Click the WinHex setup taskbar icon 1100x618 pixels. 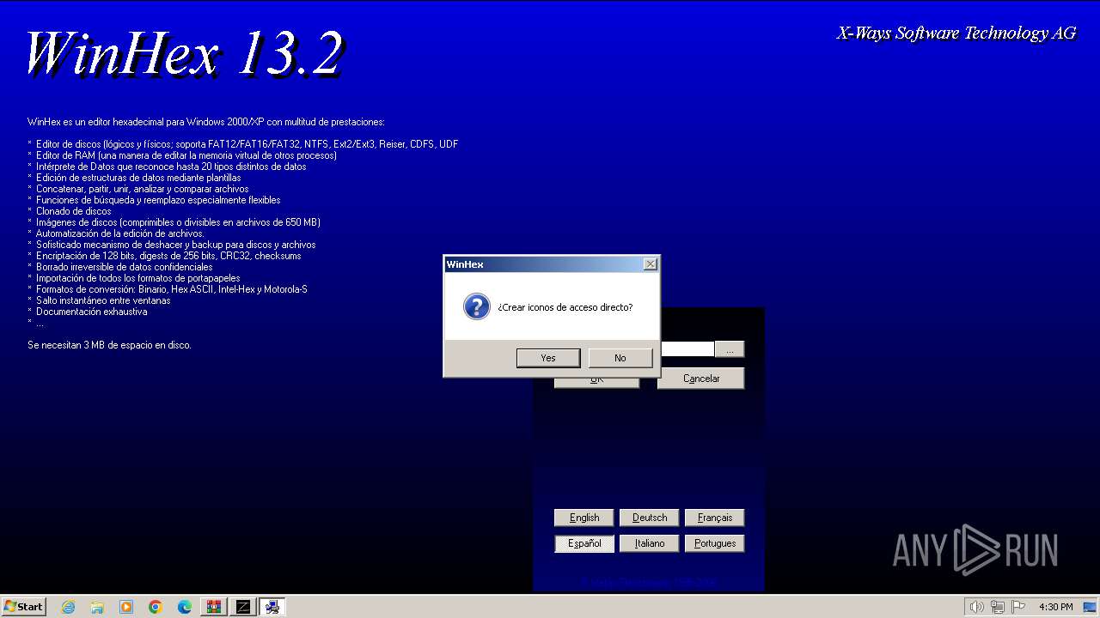coord(272,607)
